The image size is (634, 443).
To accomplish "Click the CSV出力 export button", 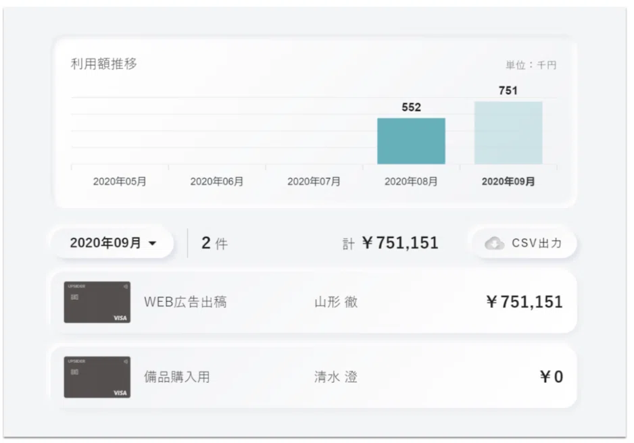I will (524, 243).
